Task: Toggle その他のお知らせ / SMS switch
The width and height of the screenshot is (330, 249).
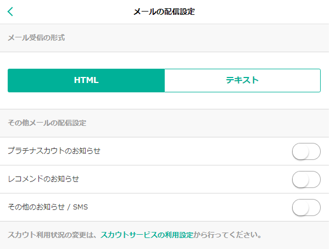Action: coord(306,208)
